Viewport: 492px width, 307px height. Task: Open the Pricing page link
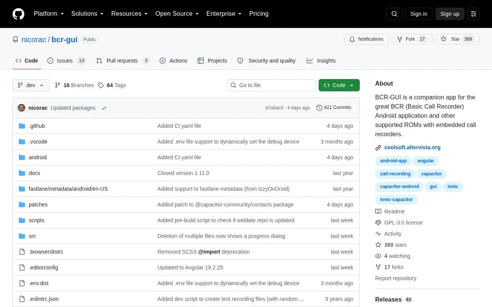coord(259,14)
